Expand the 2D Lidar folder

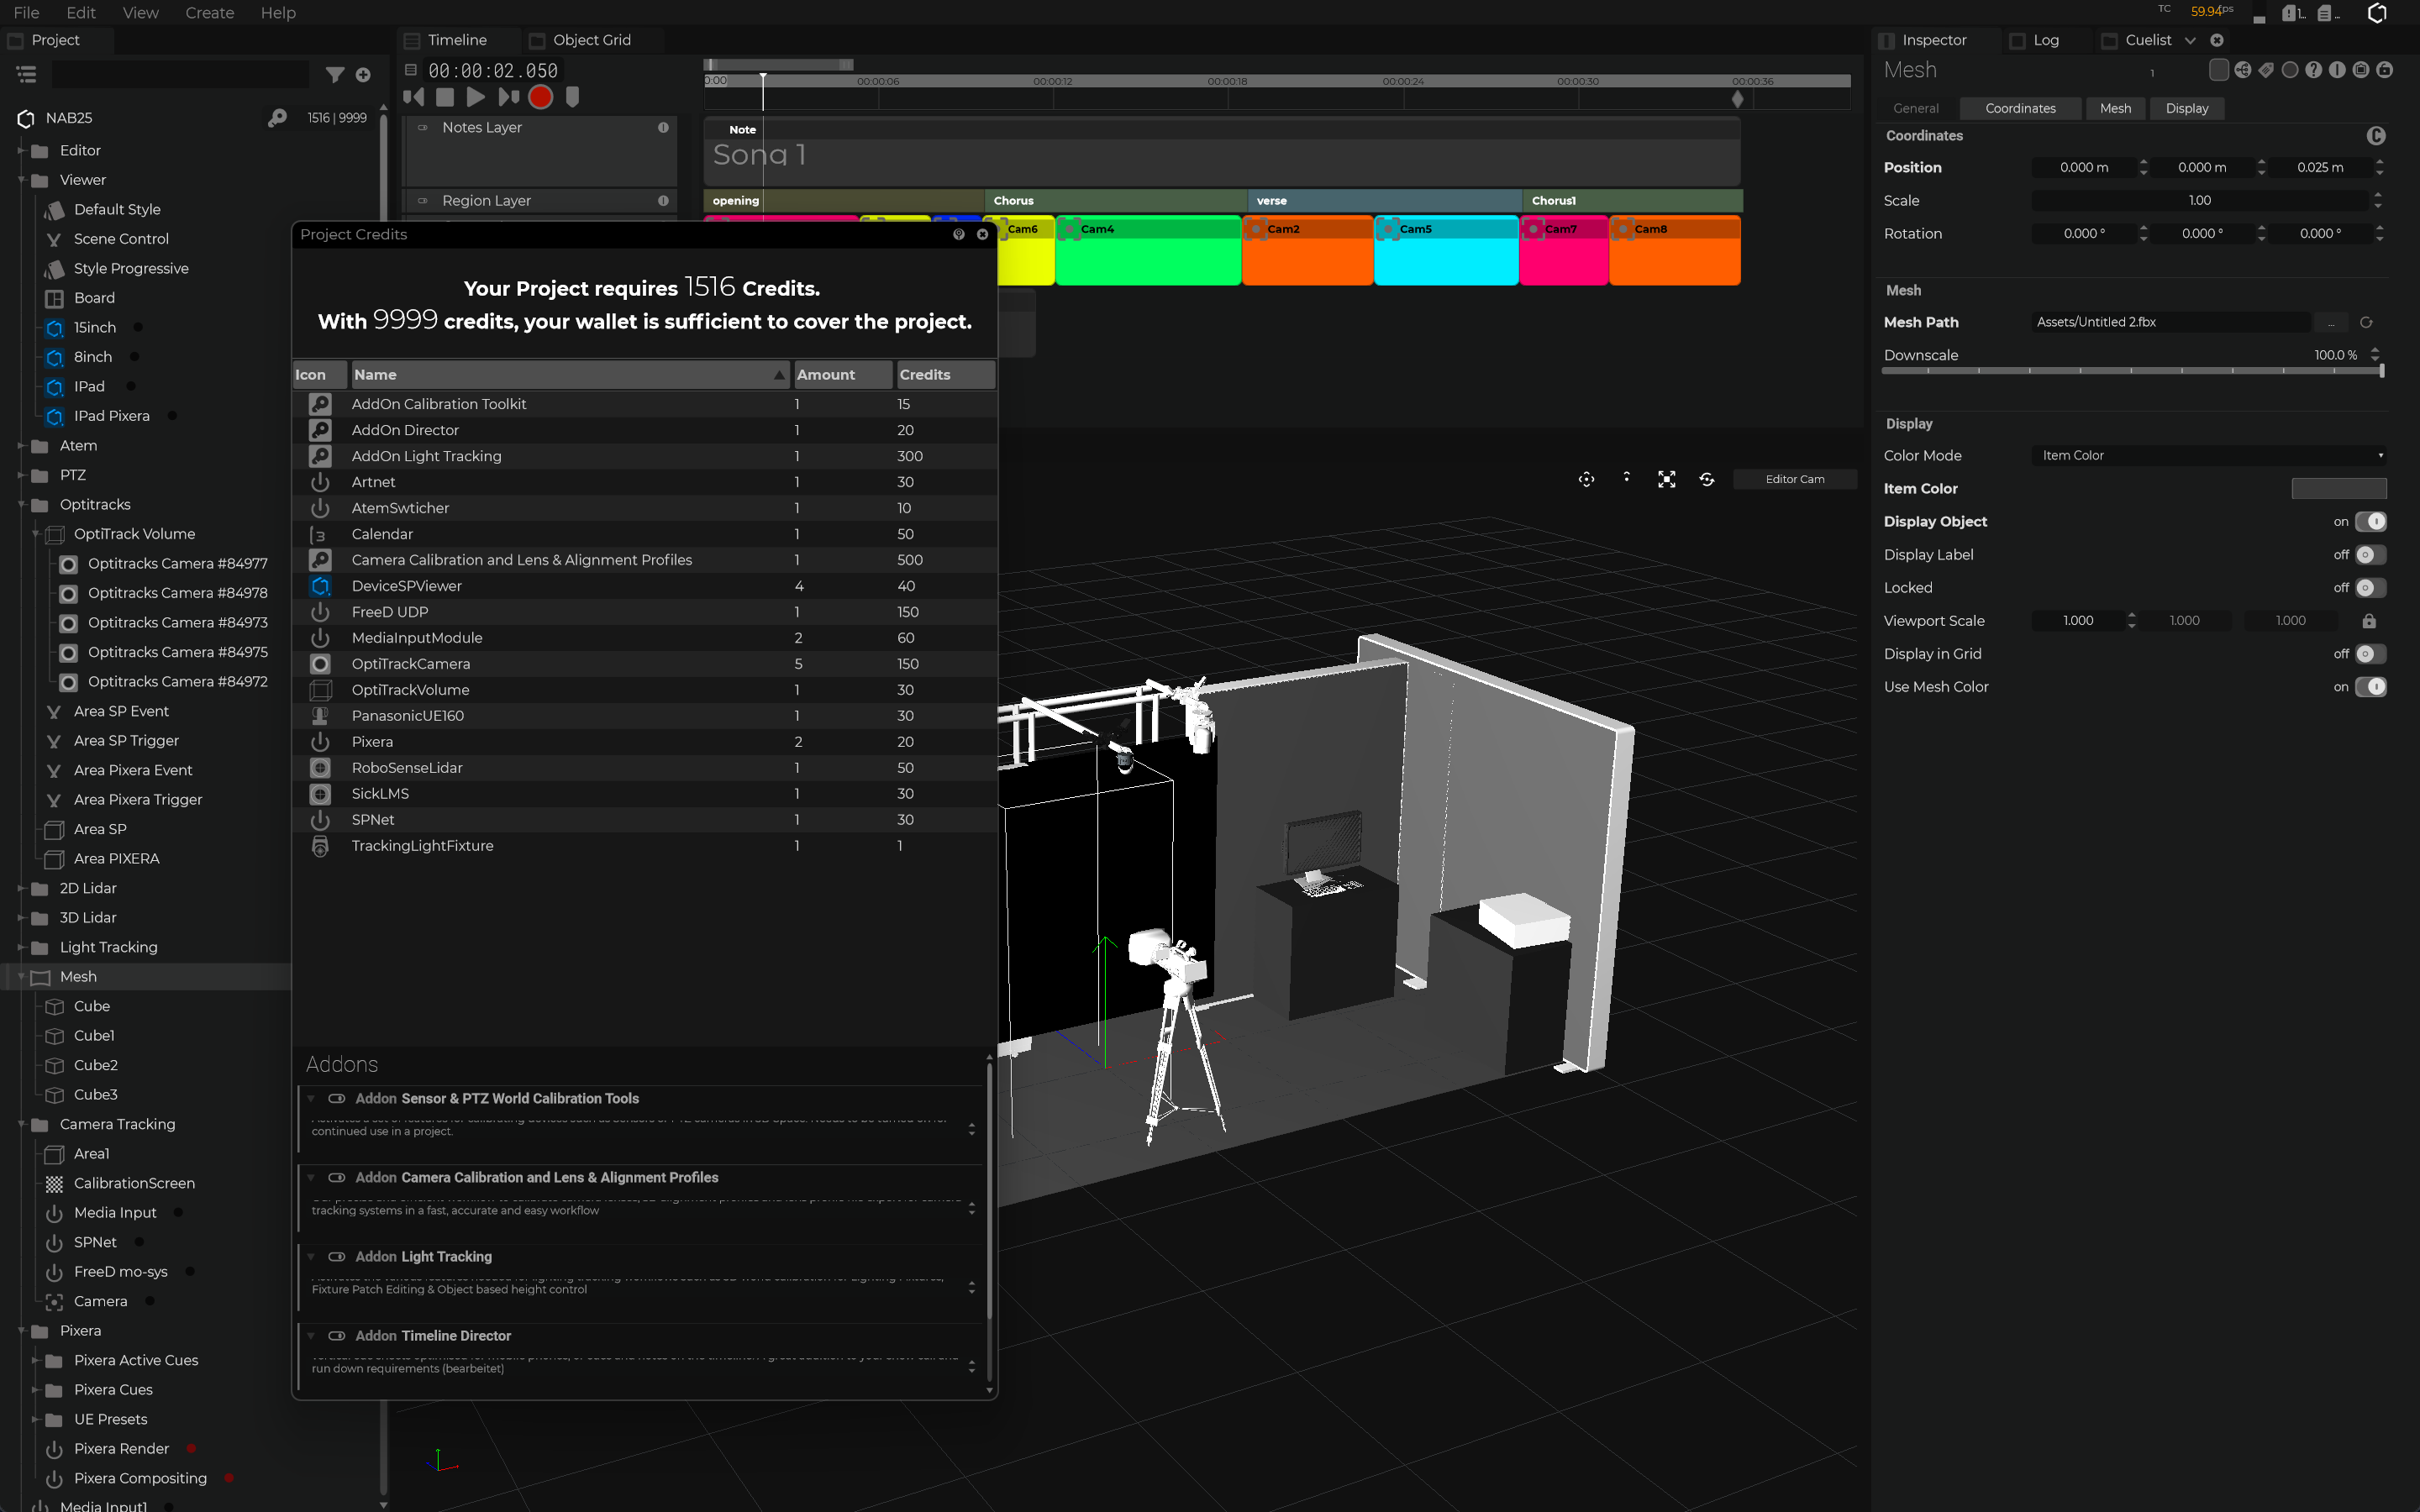coord(21,888)
